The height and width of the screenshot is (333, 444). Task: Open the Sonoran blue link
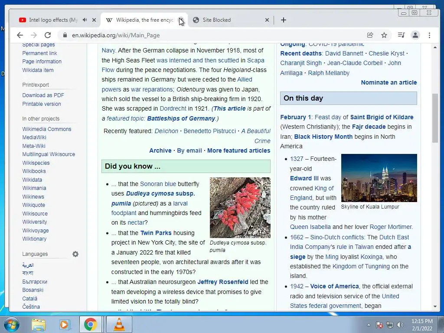[158, 184]
